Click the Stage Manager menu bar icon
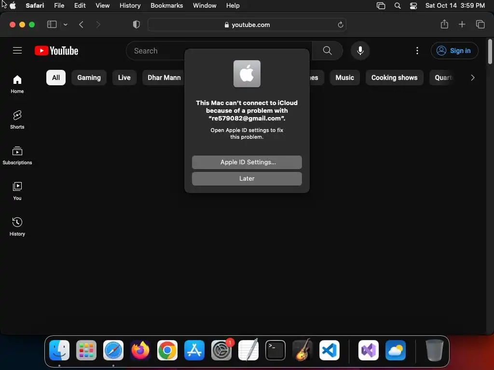This screenshot has height=370, width=494. 381,6
